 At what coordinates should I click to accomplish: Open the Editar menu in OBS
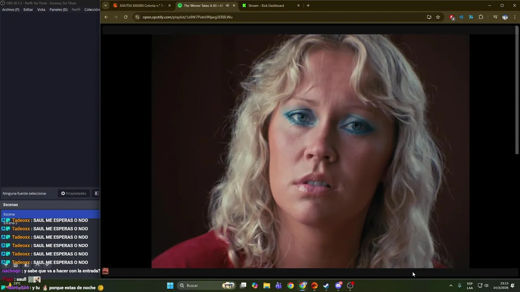28,9
